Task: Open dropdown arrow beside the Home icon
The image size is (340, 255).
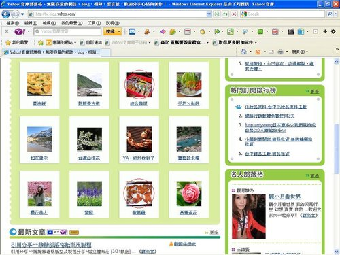Action: 250,52
